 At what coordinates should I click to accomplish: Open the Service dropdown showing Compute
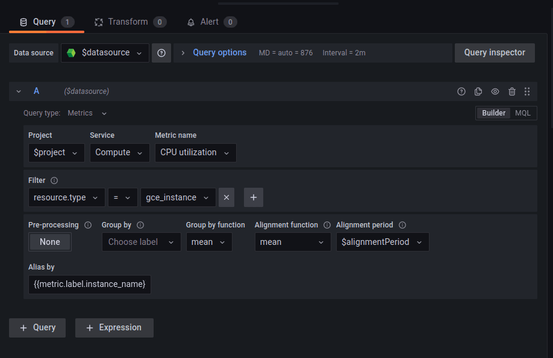point(119,152)
